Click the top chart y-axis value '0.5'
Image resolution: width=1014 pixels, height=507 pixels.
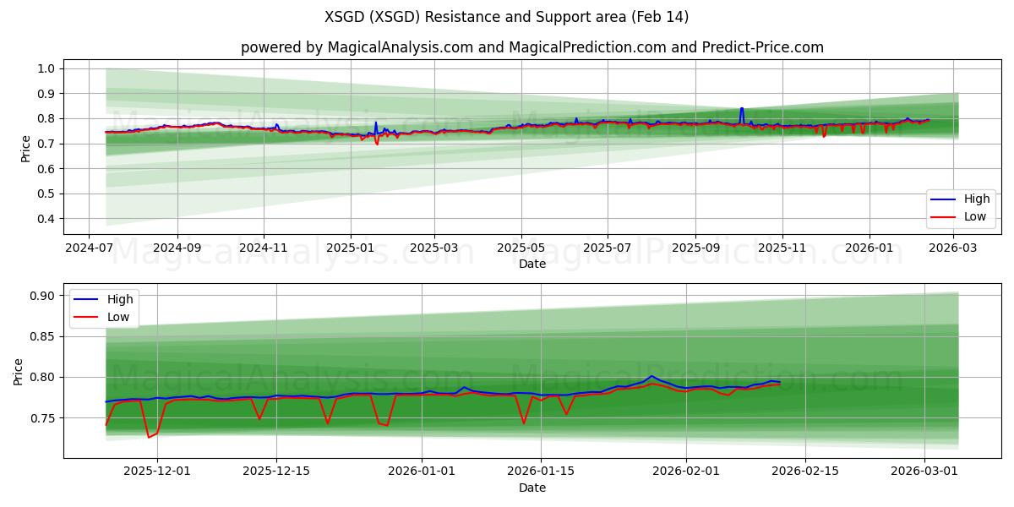coord(46,194)
